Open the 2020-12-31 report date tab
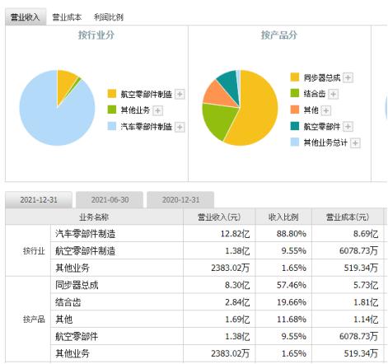The width and height of the screenshot is (388, 364). click(x=180, y=199)
